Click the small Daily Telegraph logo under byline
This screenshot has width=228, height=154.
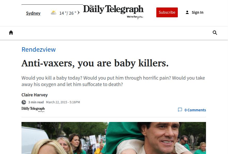[x=33, y=110]
